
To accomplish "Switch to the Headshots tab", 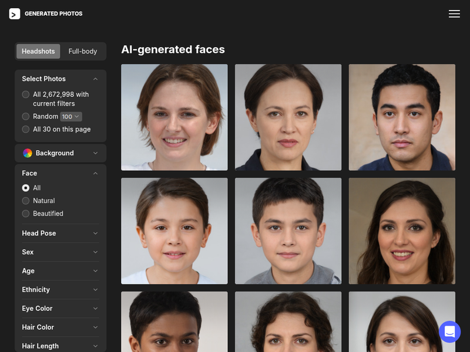I will 38,51.
